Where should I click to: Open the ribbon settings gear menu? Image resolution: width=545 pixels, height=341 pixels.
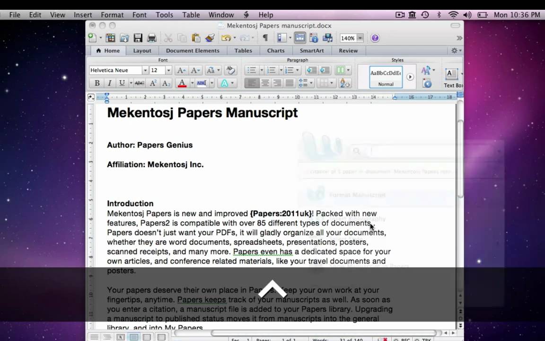click(456, 51)
